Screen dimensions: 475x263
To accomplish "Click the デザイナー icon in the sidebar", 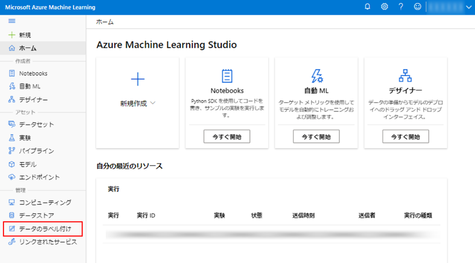I will [x=12, y=99].
